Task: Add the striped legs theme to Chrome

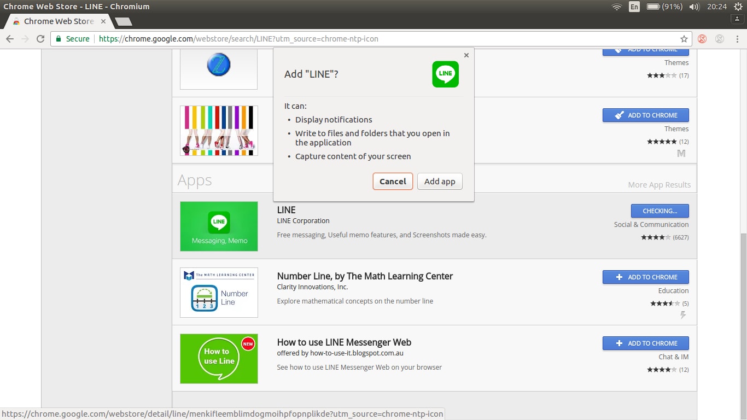Action: (x=645, y=115)
